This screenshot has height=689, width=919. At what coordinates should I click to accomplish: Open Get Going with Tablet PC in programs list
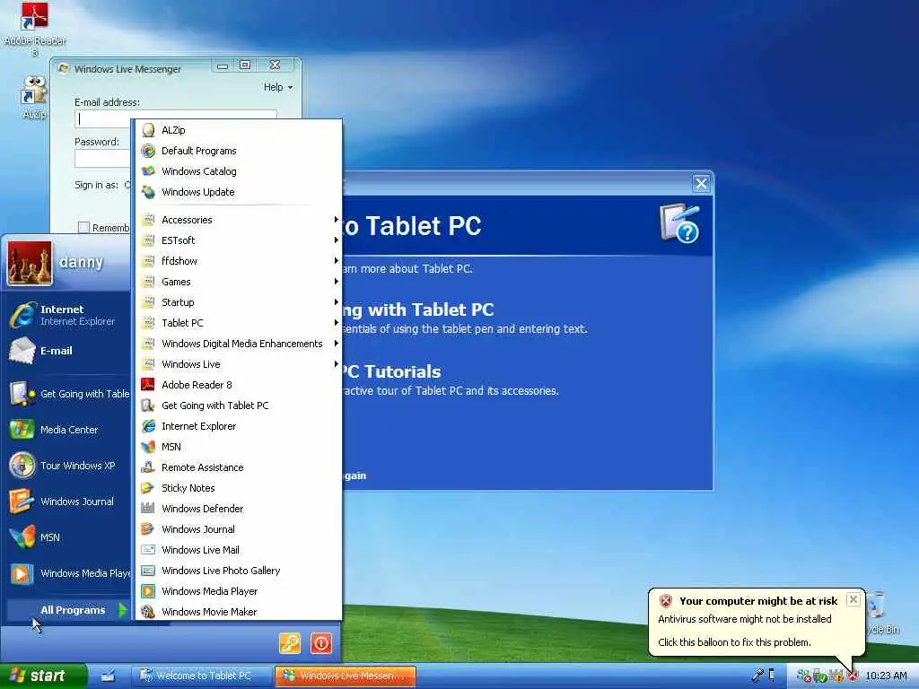click(239, 406)
